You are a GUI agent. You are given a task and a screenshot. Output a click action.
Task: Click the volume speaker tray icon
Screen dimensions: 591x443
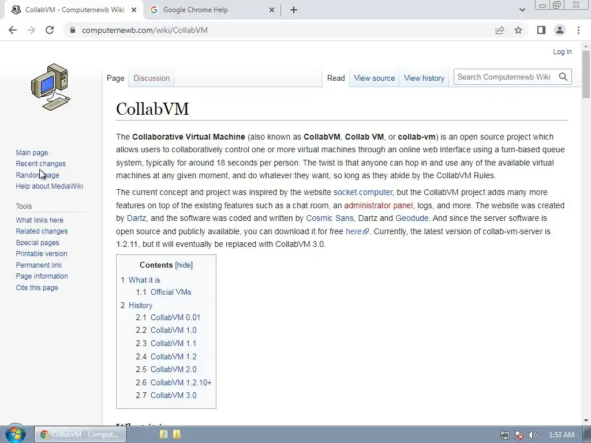pyautogui.click(x=533, y=435)
